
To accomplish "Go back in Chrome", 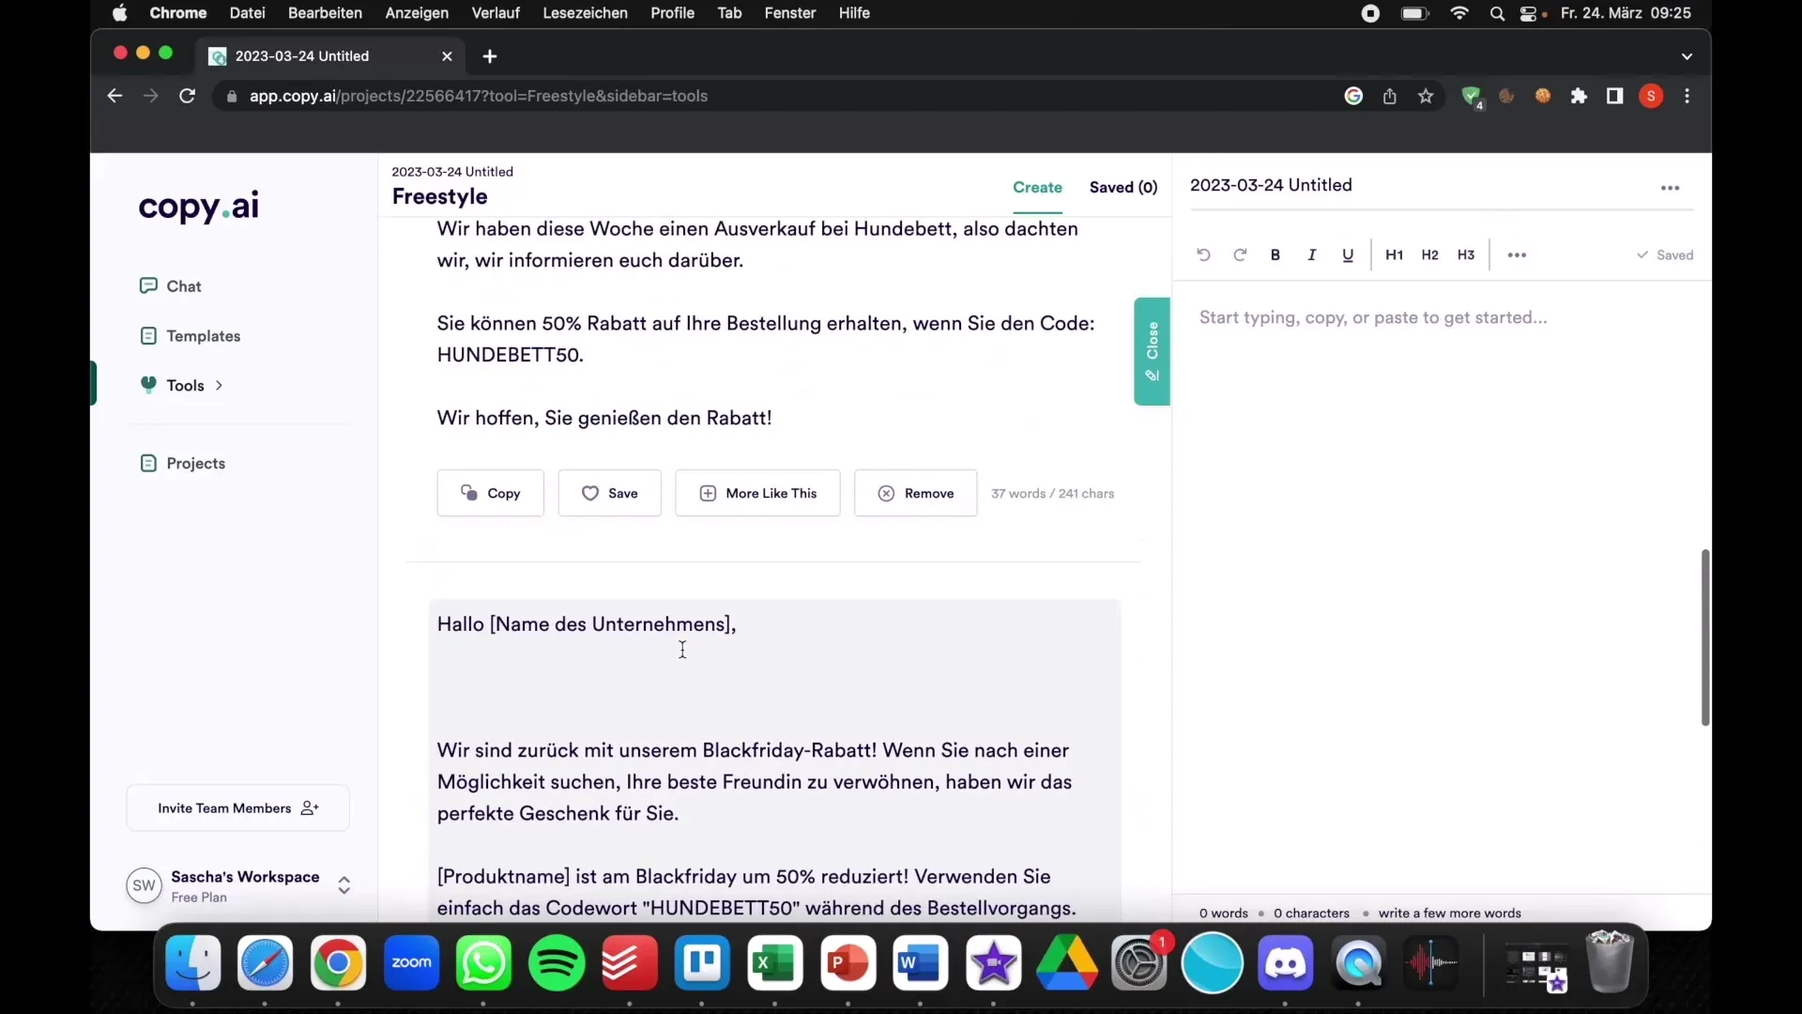I will (115, 96).
